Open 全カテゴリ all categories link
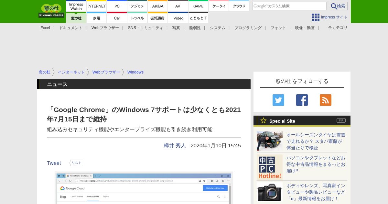 tap(338, 28)
